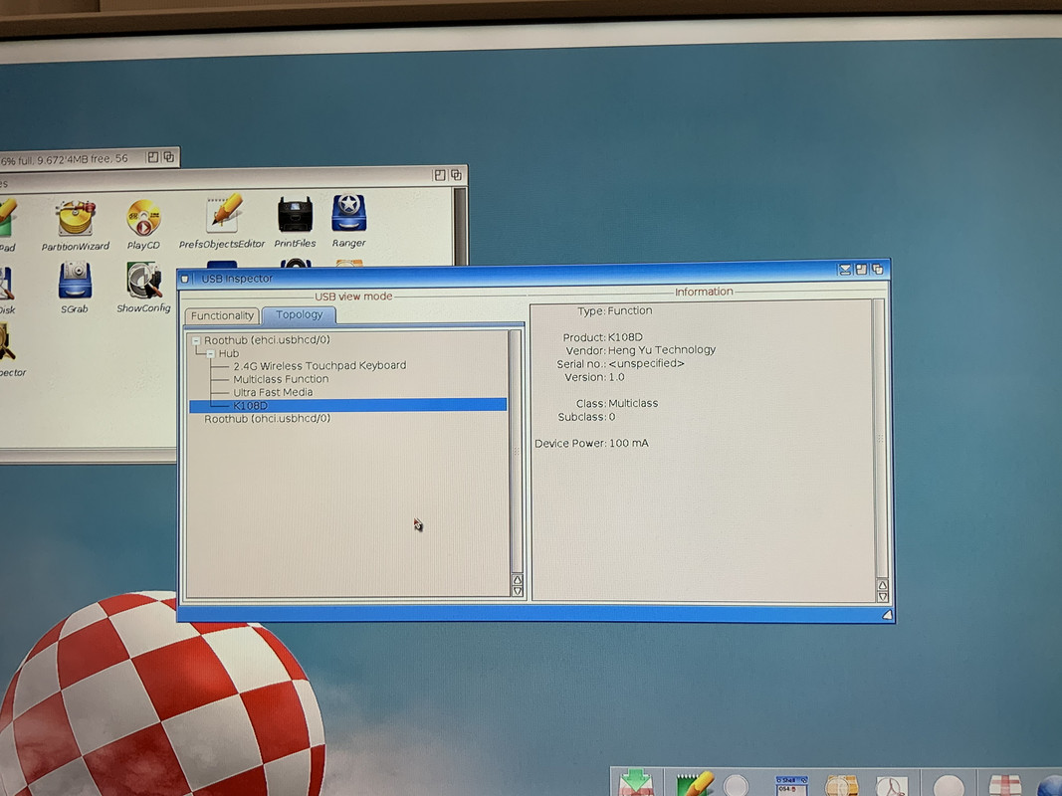Select 2.4G Wireless Touchpad Keyboard device
Image resolution: width=1062 pixels, height=796 pixels.
[319, 365]
